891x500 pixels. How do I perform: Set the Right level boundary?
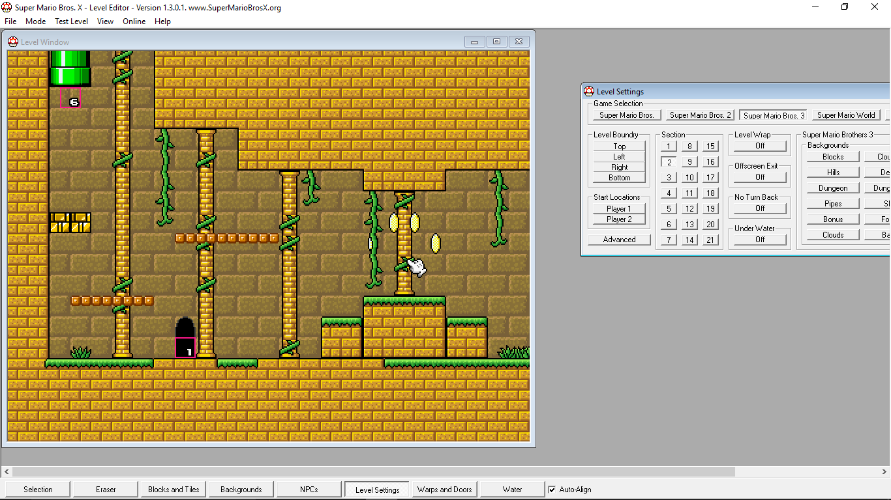(620, 167)
